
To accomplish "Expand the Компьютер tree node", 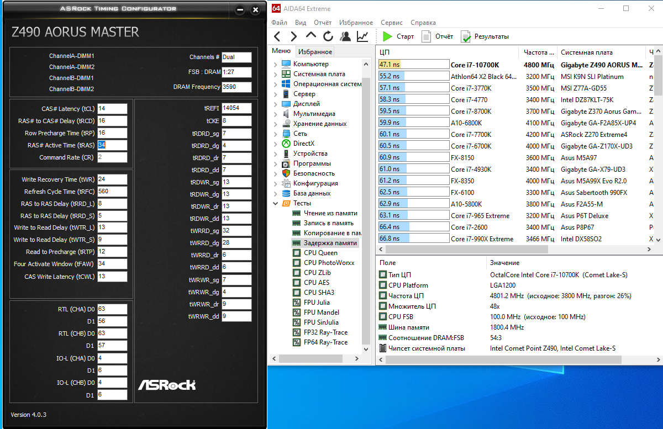I will click(x=275, y=64).
